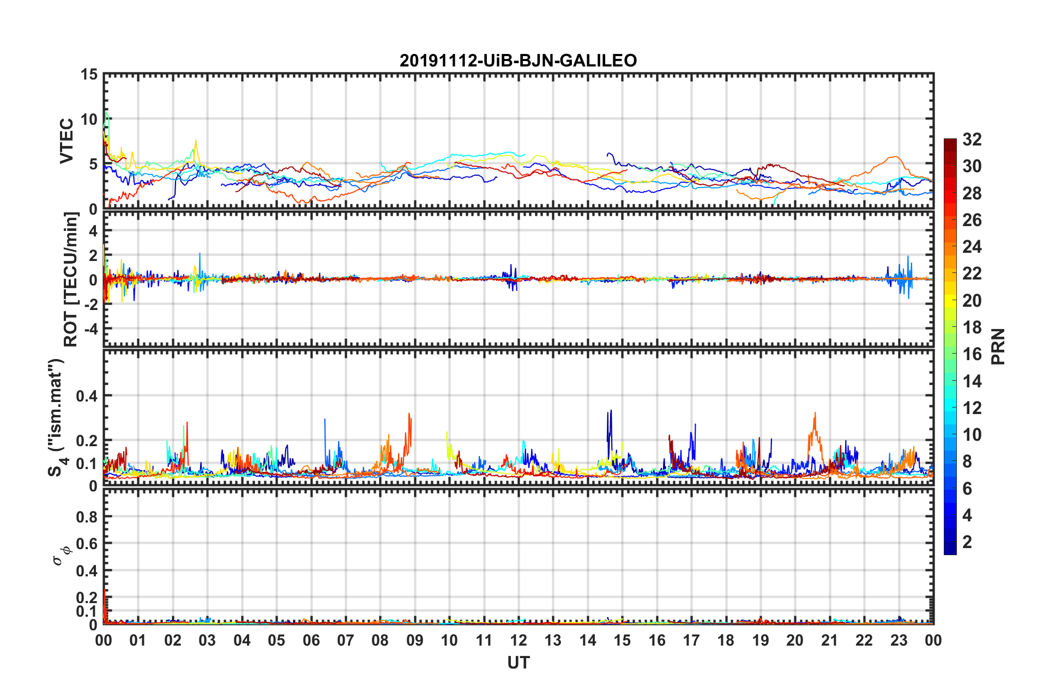The image size is (1037, 693).
Task: Select the ROT [TECU/min] axis label
Action: click(x=71, y=279)
